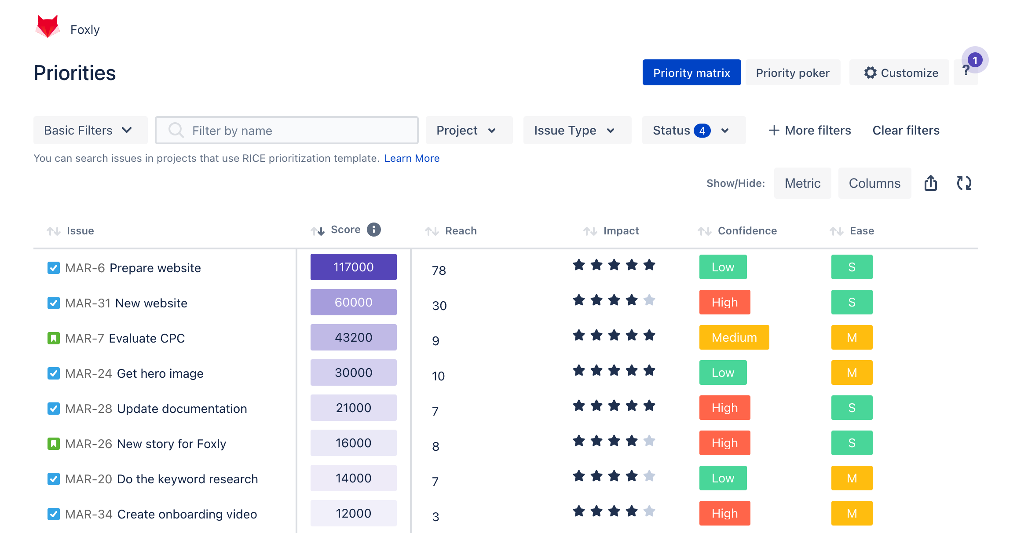Click task icon for MAR-28 Update documentation
Image resolution: width=1017 pixels, height=533 pixels.
pyautogui.click(x=54, y=409)
